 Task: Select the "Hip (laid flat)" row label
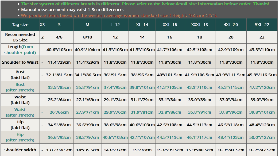coord(20,125)
